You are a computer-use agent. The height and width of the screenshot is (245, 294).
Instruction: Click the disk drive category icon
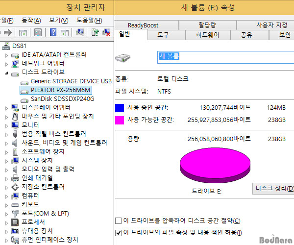tap(15, 74)
